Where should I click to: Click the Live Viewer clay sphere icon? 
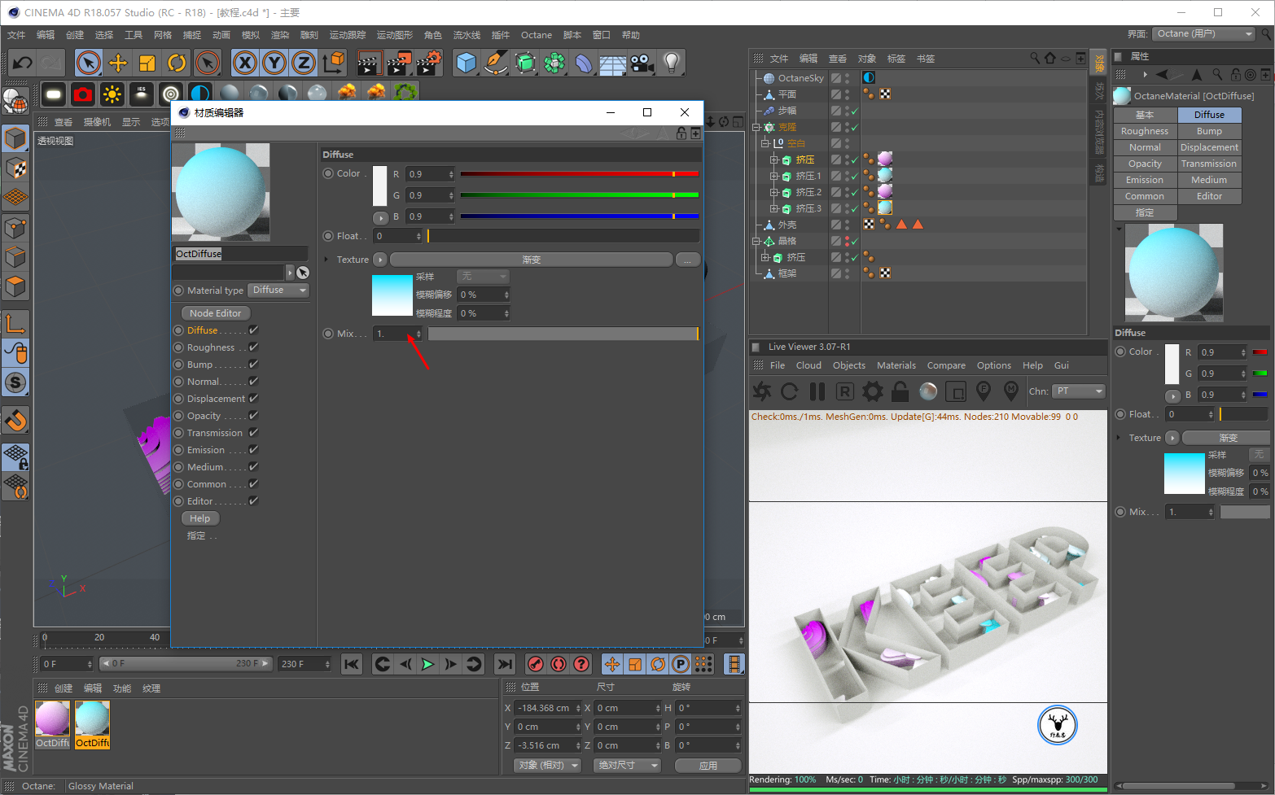click(x=928, y=392)
